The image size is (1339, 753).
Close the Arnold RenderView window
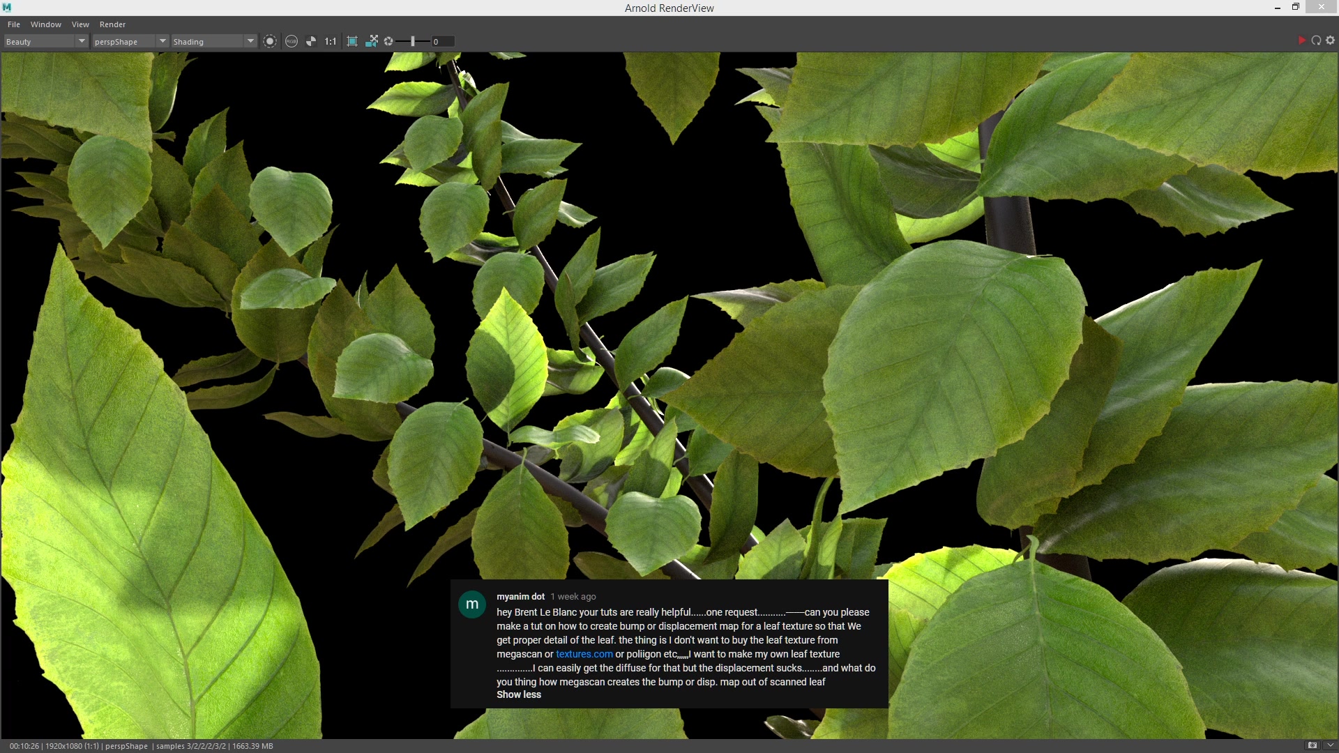point(1322,7)
